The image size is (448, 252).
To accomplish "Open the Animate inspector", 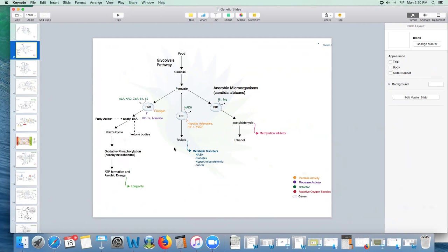I will 425,15.
